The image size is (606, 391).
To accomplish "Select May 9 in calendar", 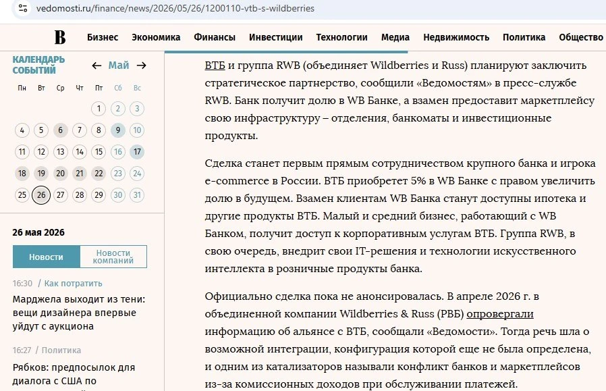I will click(x=118, y=130).
